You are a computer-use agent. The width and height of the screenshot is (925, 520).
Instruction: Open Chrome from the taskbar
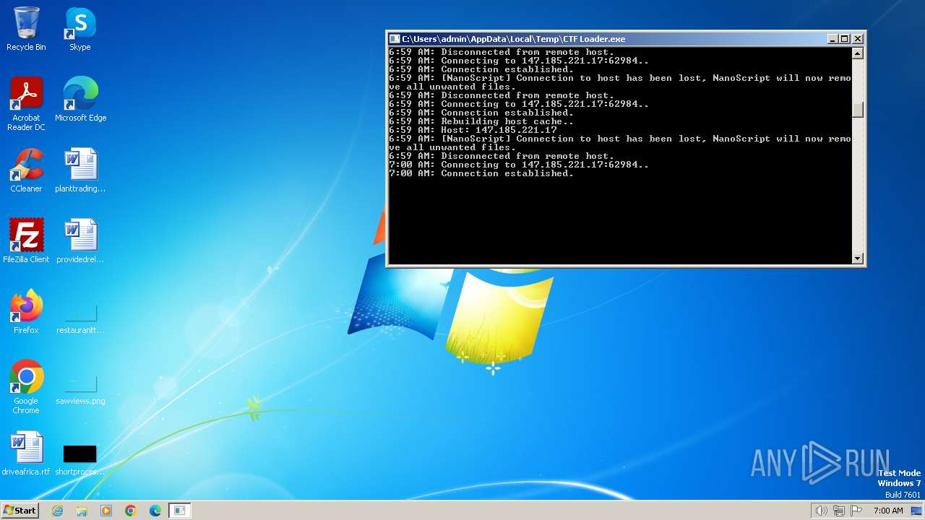pyautogui.click(x=131, y=511)
